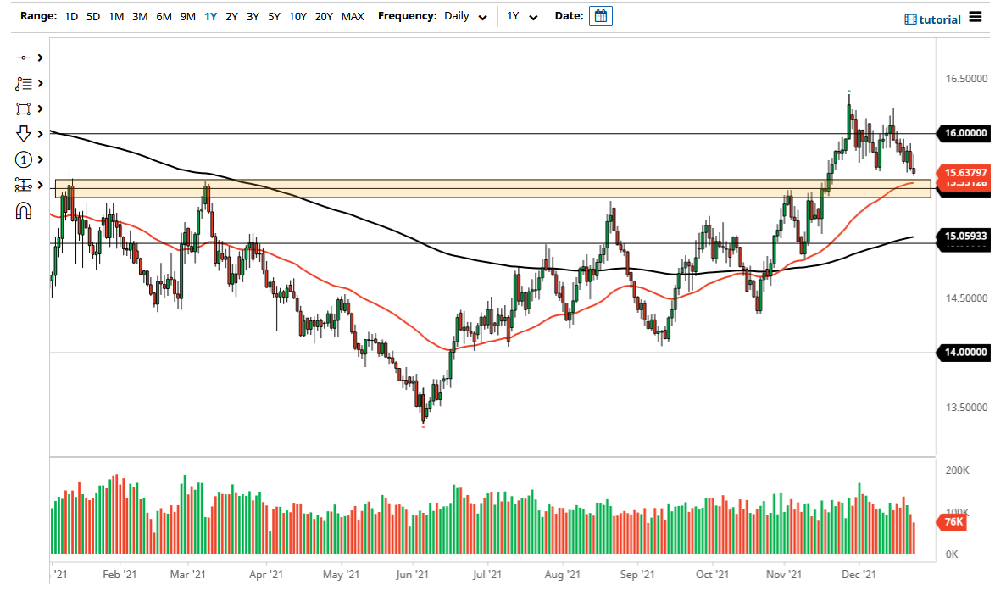Activate the MAX range option

pos(353,15)
